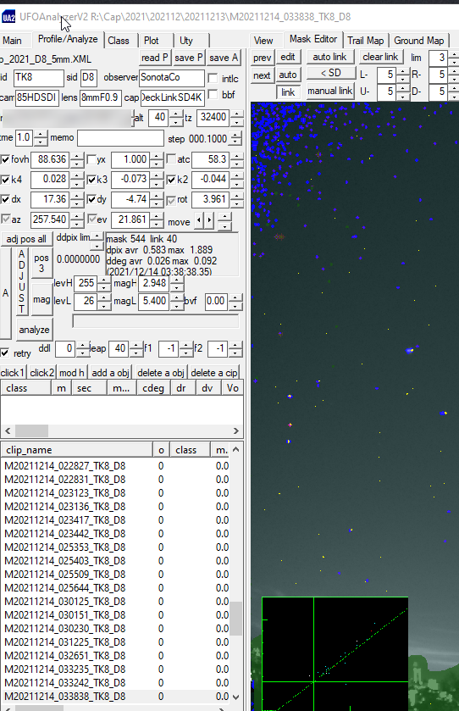Click the manual link button
Image resolution: width=459 pixels, height=711 pixels.
click(330, 91)
